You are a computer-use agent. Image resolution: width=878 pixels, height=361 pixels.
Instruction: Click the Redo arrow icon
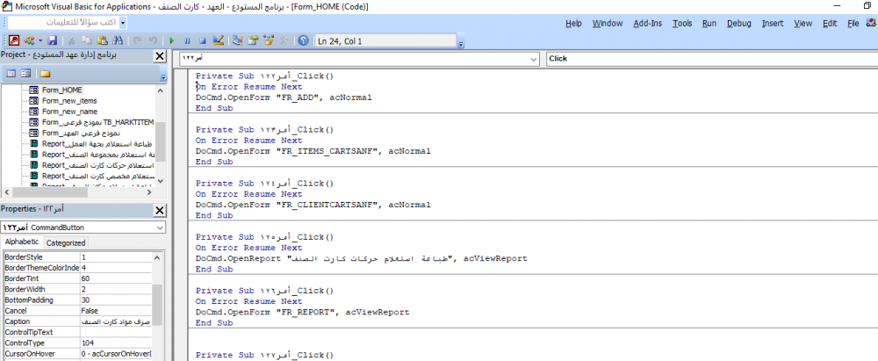153,40
